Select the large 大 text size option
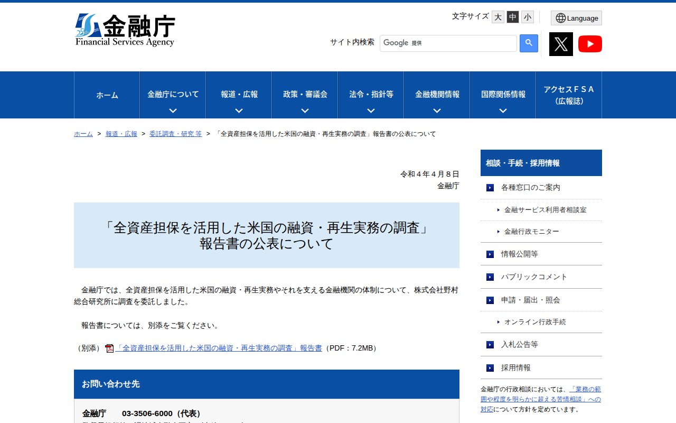676x423 pixels. (497, 17)
